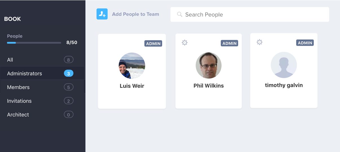Open gear settings on timothy galvin card
Viewport: 340px width, 152px height.
coord(260,42)
